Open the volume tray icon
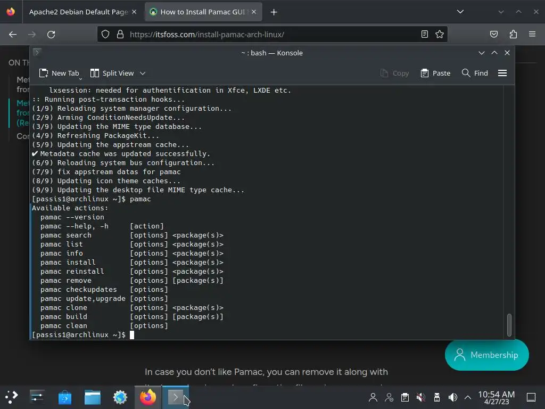The height and width of the screenshot is (409, 545). point(452,397)
